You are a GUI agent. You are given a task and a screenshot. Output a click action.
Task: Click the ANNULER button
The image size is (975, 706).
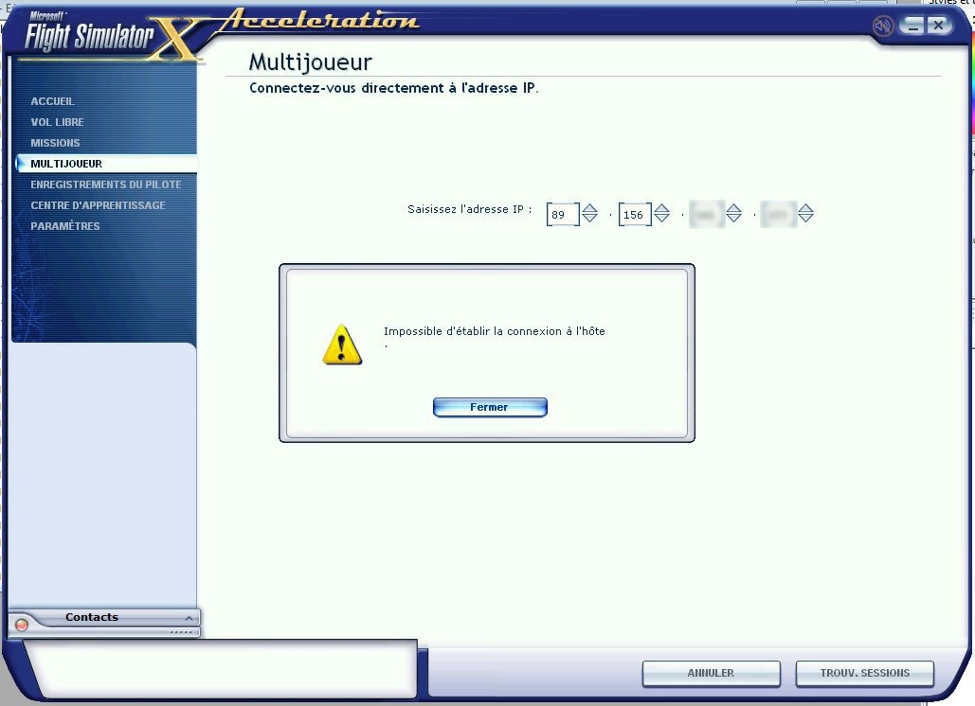coord(711,673)
